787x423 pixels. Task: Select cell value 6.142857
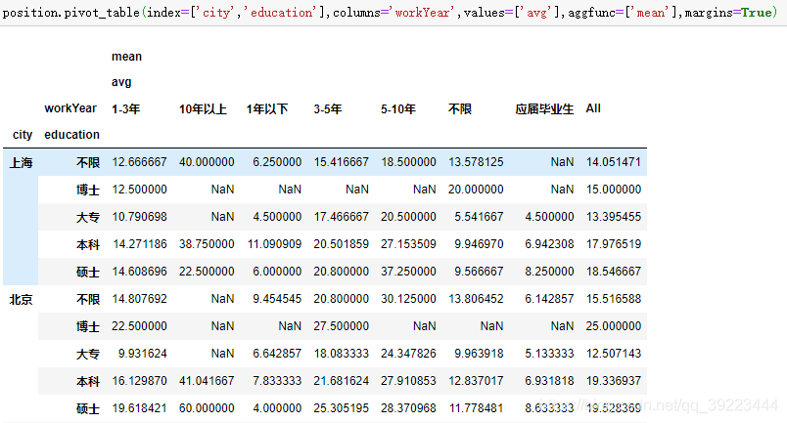549,299
